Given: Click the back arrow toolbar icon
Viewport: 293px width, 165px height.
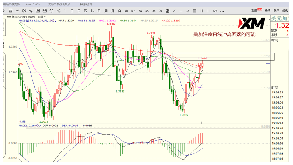Looking at the screenshot, I should 4,11.
